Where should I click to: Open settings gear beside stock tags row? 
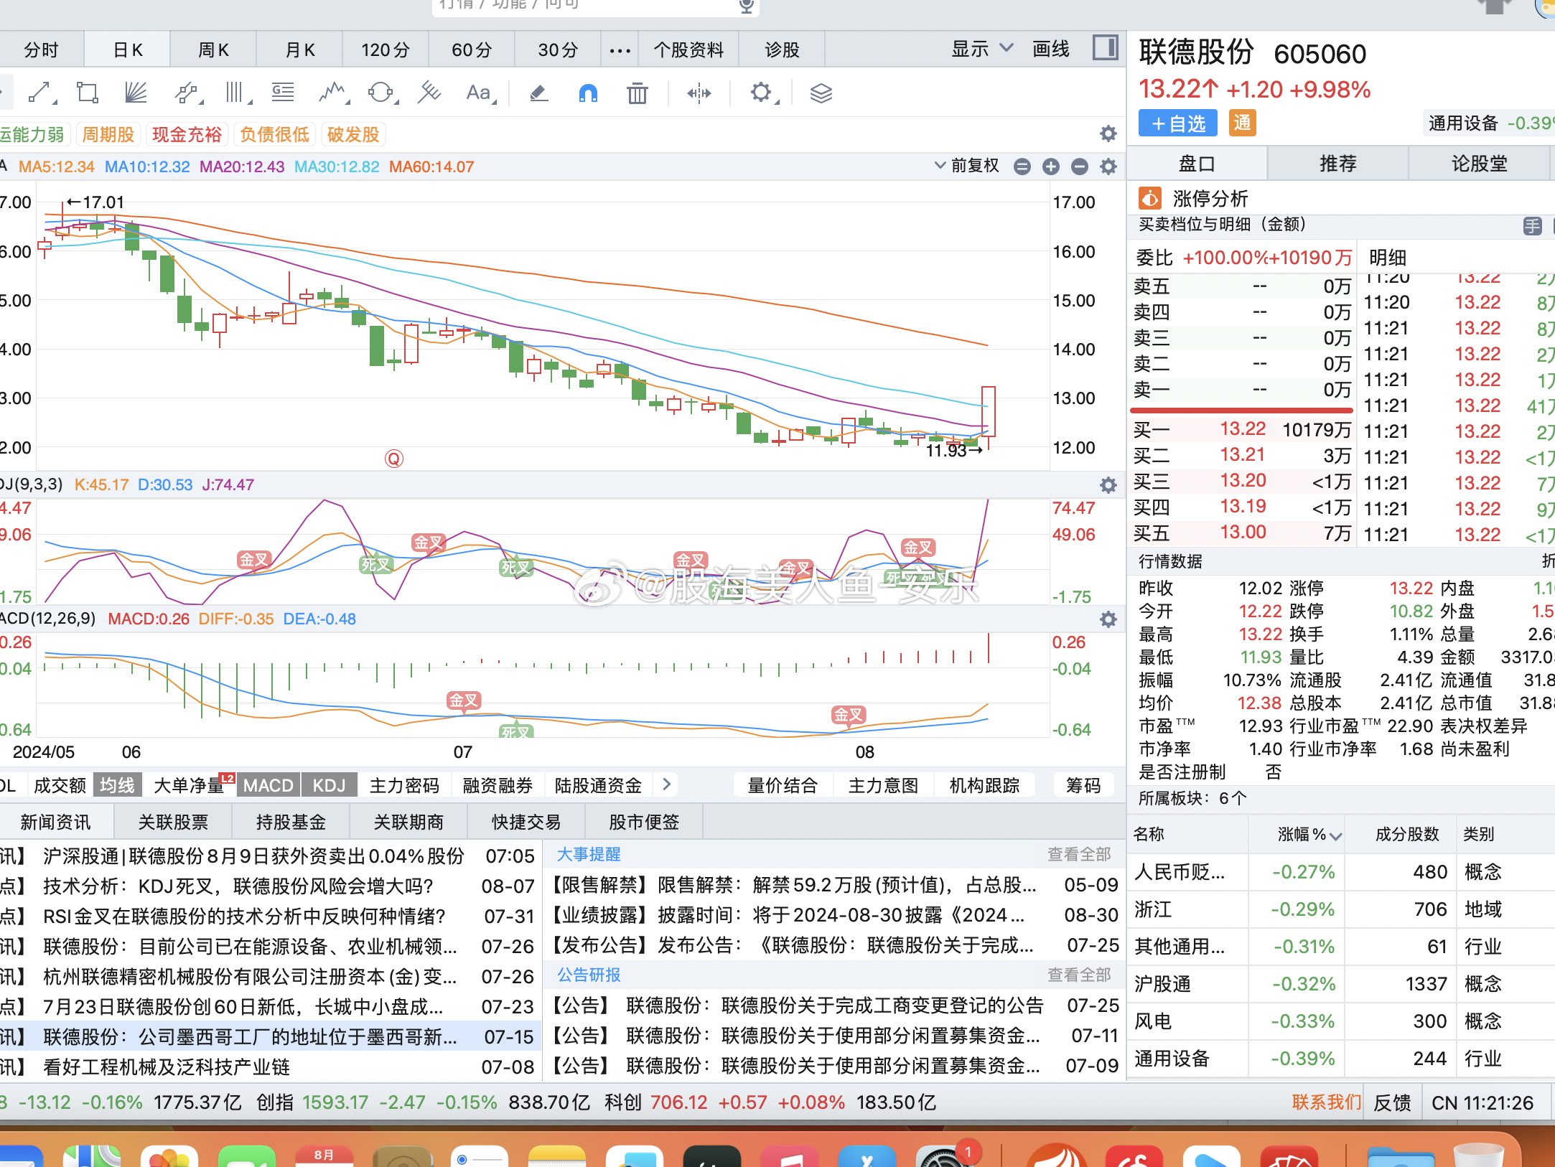point(1108,133)
